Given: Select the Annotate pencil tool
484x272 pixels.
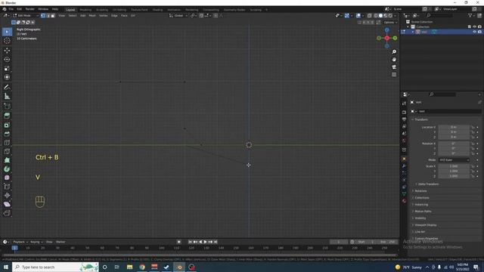Looking at the screenshot, I should tap(7, 88).
